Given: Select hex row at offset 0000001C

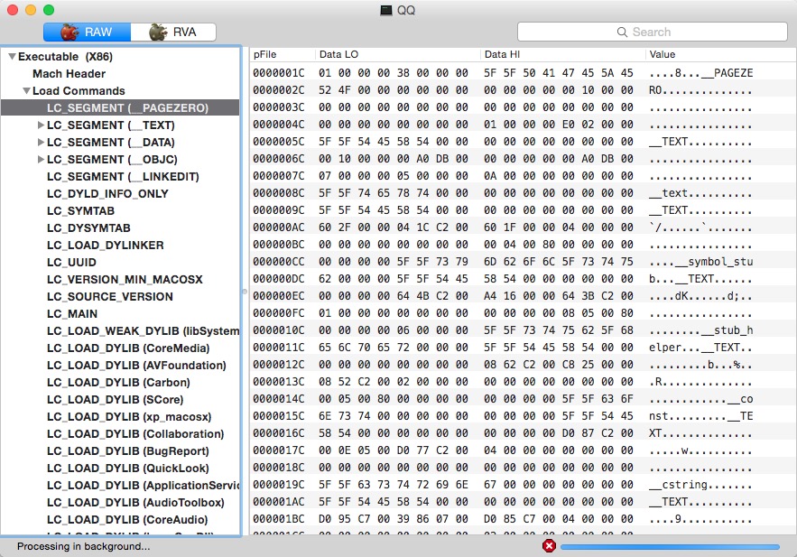Looking at the screenshot, I should (523, 73).
